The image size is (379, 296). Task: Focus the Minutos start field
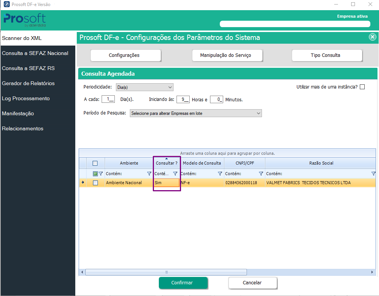click(216, 99)
